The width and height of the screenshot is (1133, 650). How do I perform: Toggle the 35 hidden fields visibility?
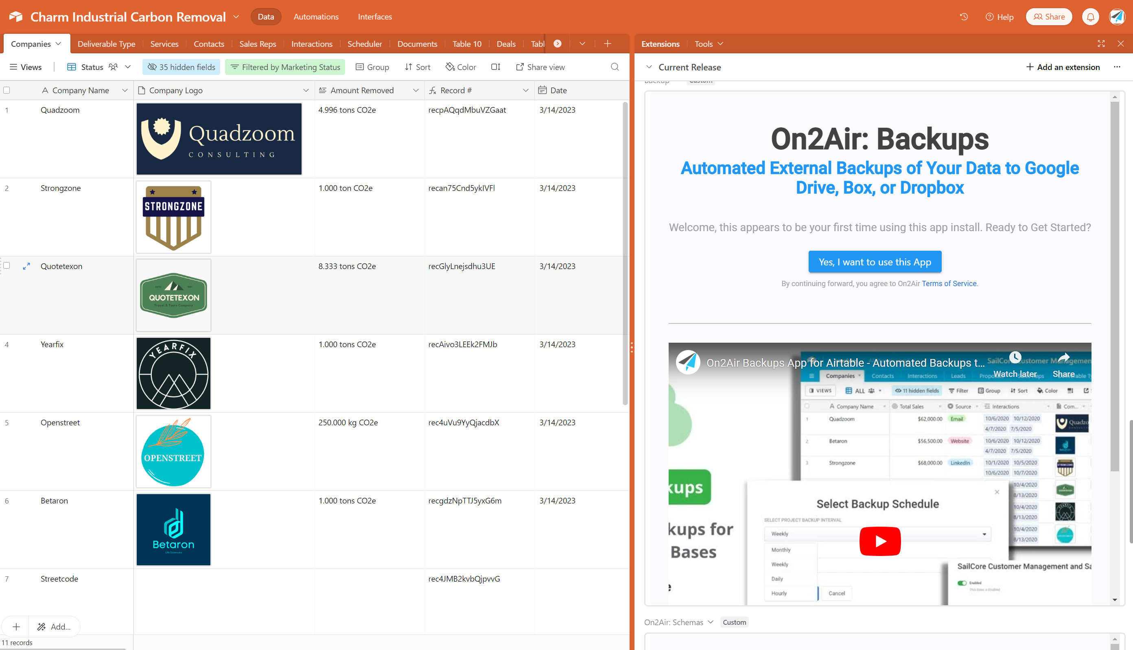coord(181,67)
